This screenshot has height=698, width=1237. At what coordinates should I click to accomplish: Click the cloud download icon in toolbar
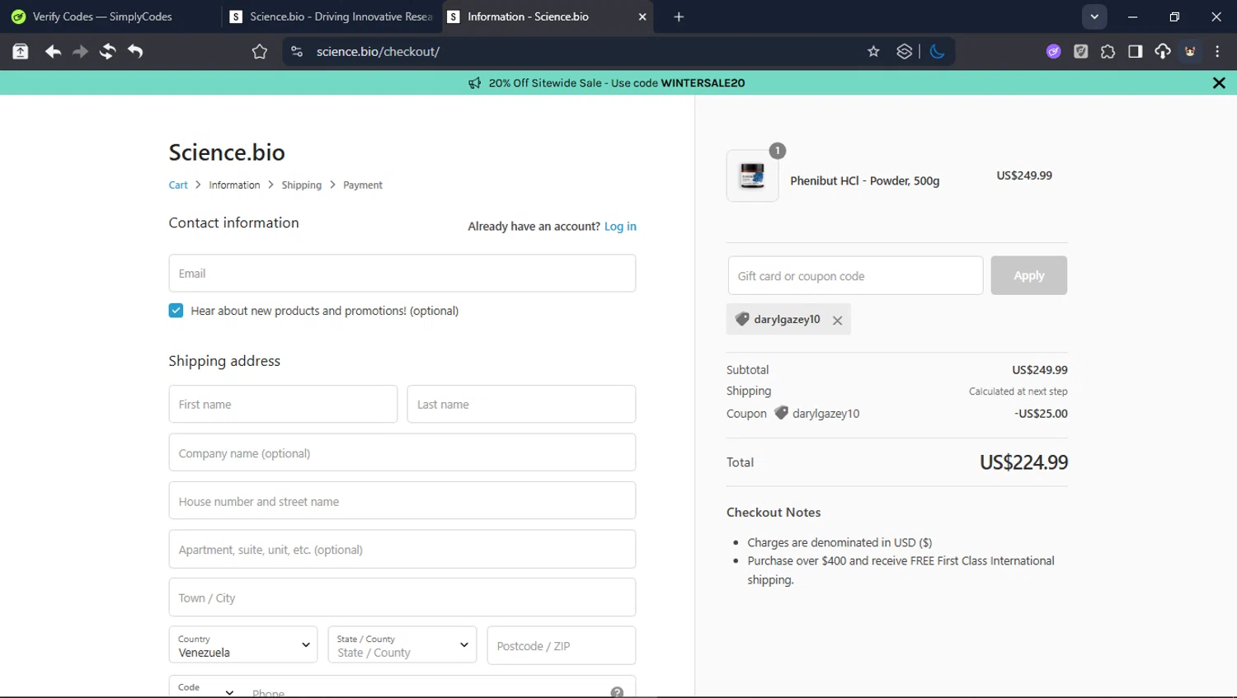click(x=1163, y=52)
